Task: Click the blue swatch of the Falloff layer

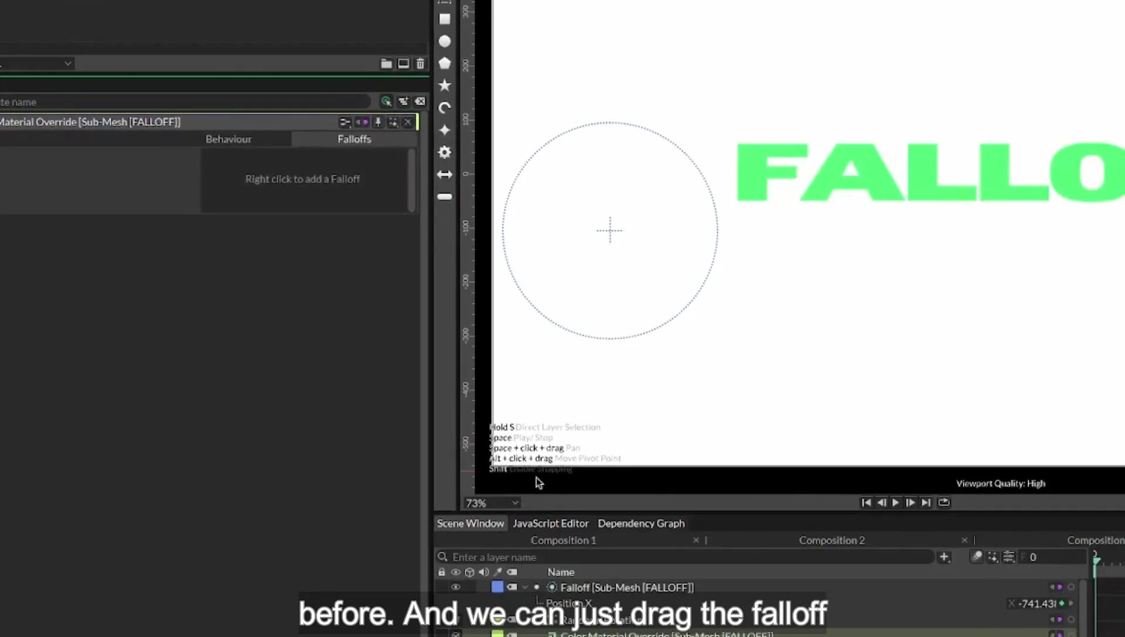Action: coord(497,587)
